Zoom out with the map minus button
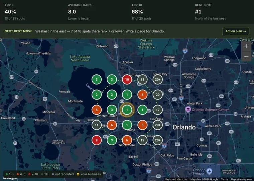254x181 pixels. click(x=246, y=56)
